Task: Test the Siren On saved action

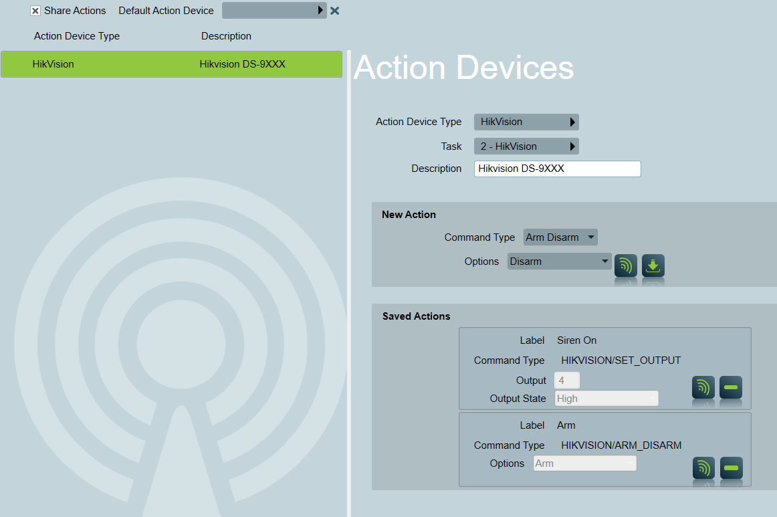Action: (703, 387)
